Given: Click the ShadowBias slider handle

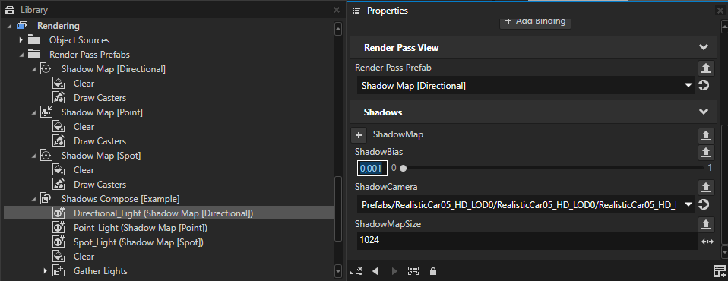Looking at the screenshot, I should pos(403,169).
